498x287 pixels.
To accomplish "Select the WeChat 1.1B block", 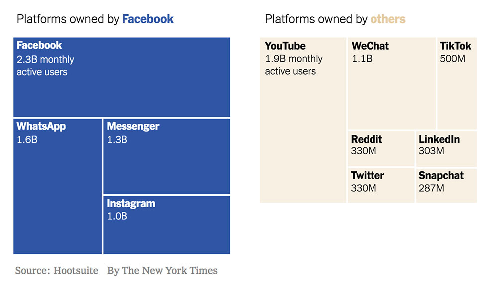I will click(x=391, y=83).
